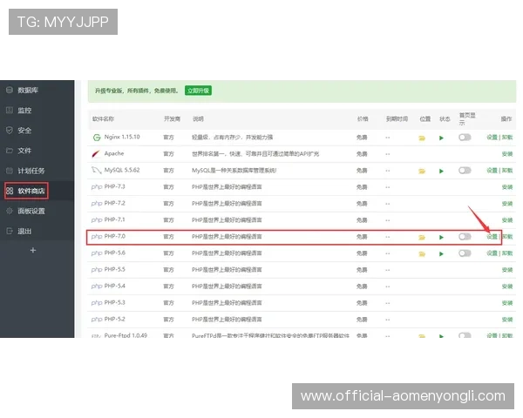
Task: Toggle homepage display for PHP-5.6
Action: (465, 253)
